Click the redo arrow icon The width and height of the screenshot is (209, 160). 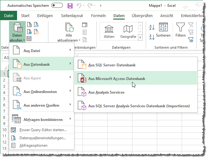(90, 6)
